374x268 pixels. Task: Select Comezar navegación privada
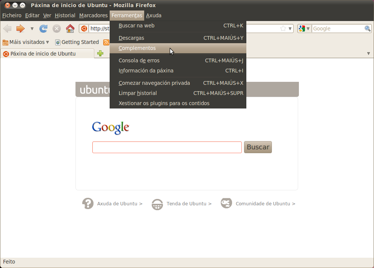tap(178, 83)
